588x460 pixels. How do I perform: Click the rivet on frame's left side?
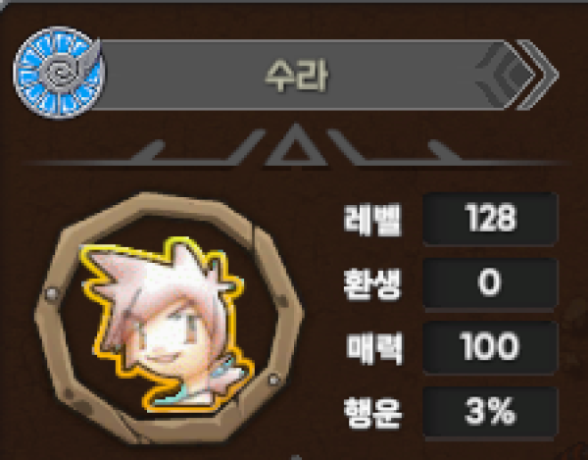[x=52, y=293]
